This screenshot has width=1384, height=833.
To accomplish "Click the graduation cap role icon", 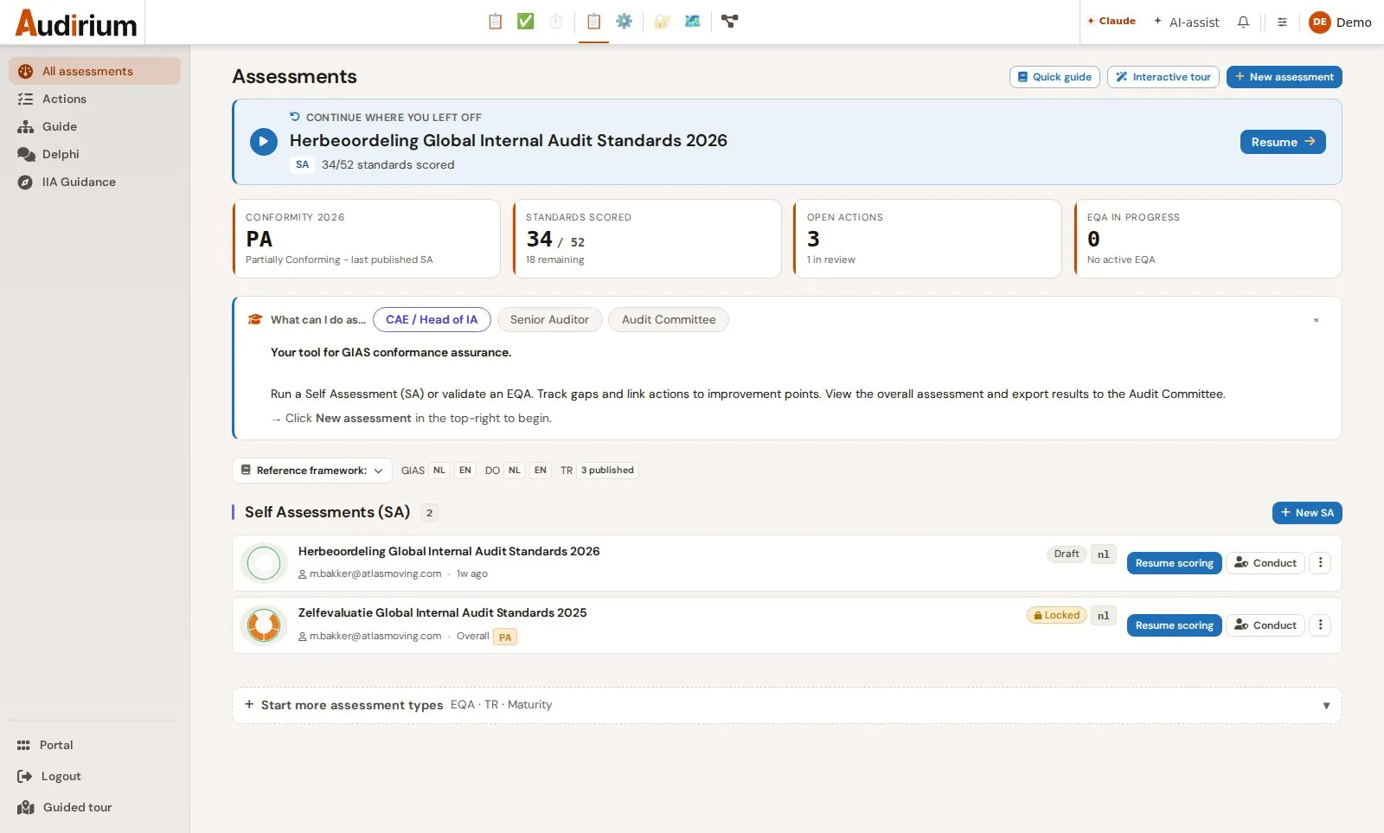I will click(255, 320).
